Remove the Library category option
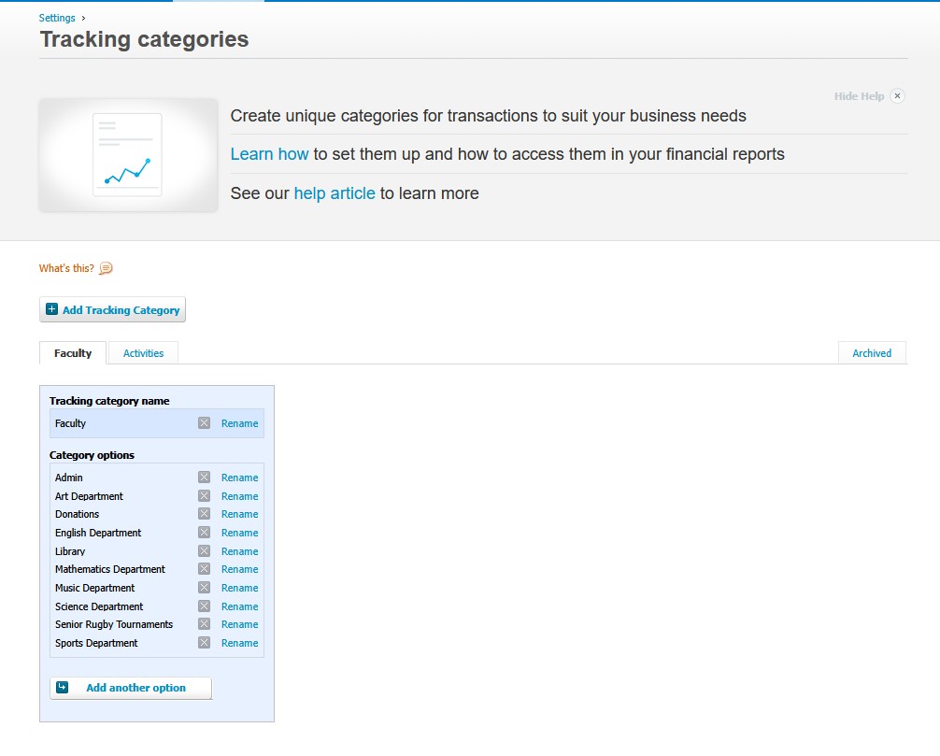This screenshot has height=756, width=940. [204, 551]
